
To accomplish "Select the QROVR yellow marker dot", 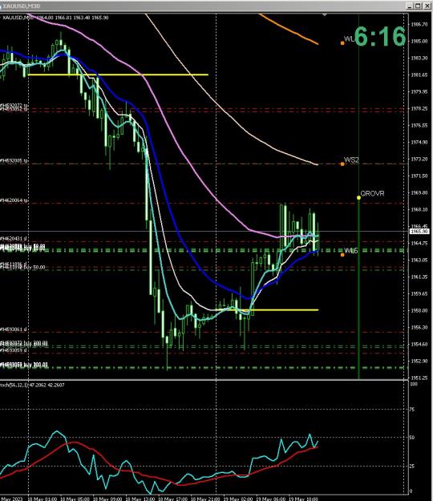I will click(x=358, y=198).
